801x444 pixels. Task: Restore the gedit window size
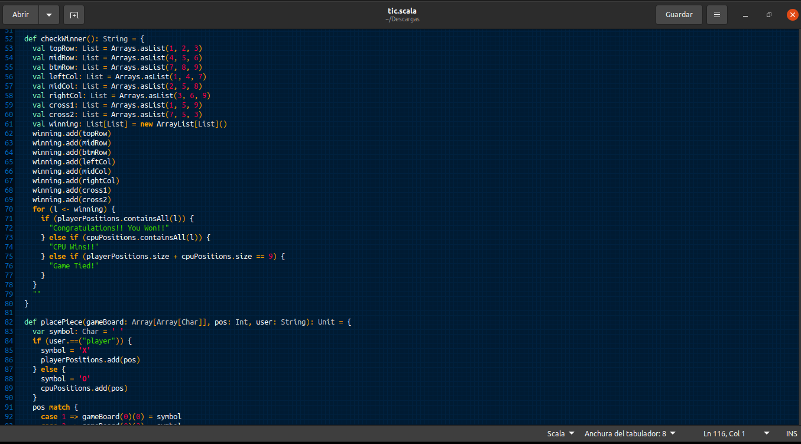pyautogui.click(x=768, y=15)
